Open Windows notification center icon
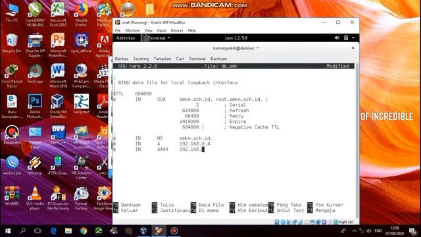The image size is (421, 237). coord(413,231)
